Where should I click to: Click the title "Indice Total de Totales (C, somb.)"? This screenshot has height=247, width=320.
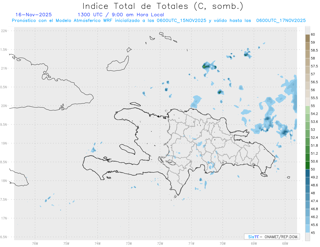[x=163, y=6]
